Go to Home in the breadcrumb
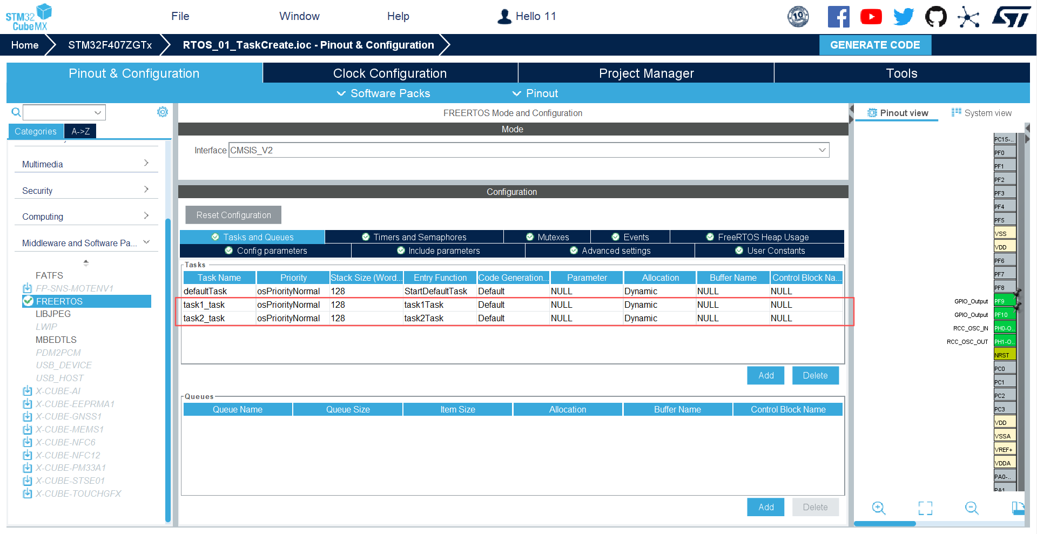 (x=25, y=45)
